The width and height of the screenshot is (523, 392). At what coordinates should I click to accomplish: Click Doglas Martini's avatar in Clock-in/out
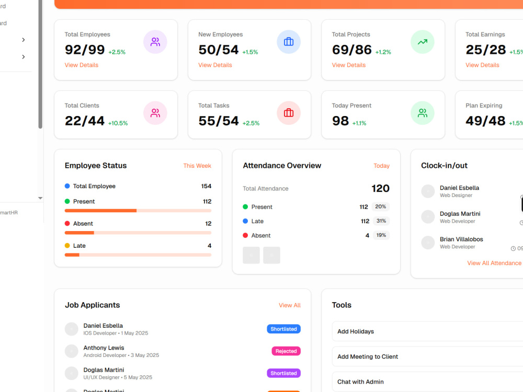click(428, 217)
